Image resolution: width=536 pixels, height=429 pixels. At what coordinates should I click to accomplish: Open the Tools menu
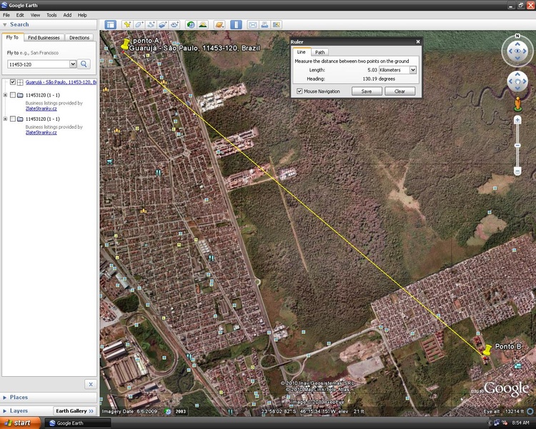coord(51,15)
